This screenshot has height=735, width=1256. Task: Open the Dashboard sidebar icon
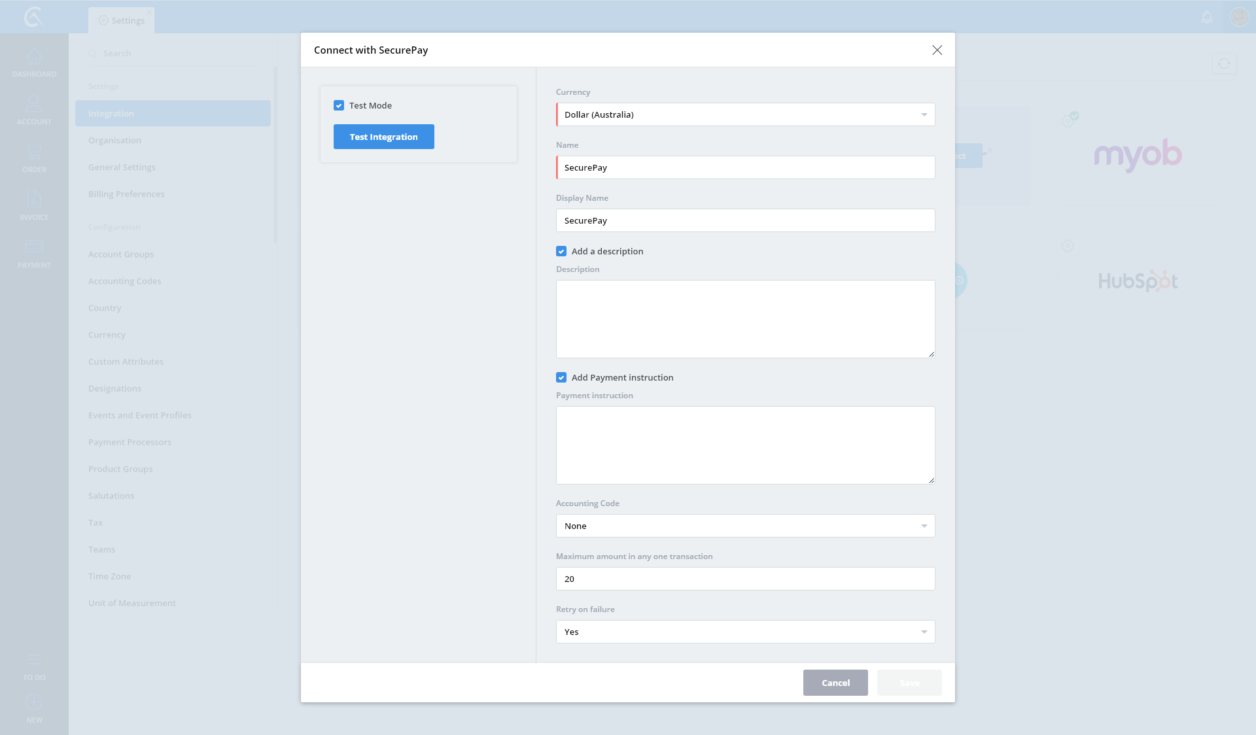(x=34, y=58)
